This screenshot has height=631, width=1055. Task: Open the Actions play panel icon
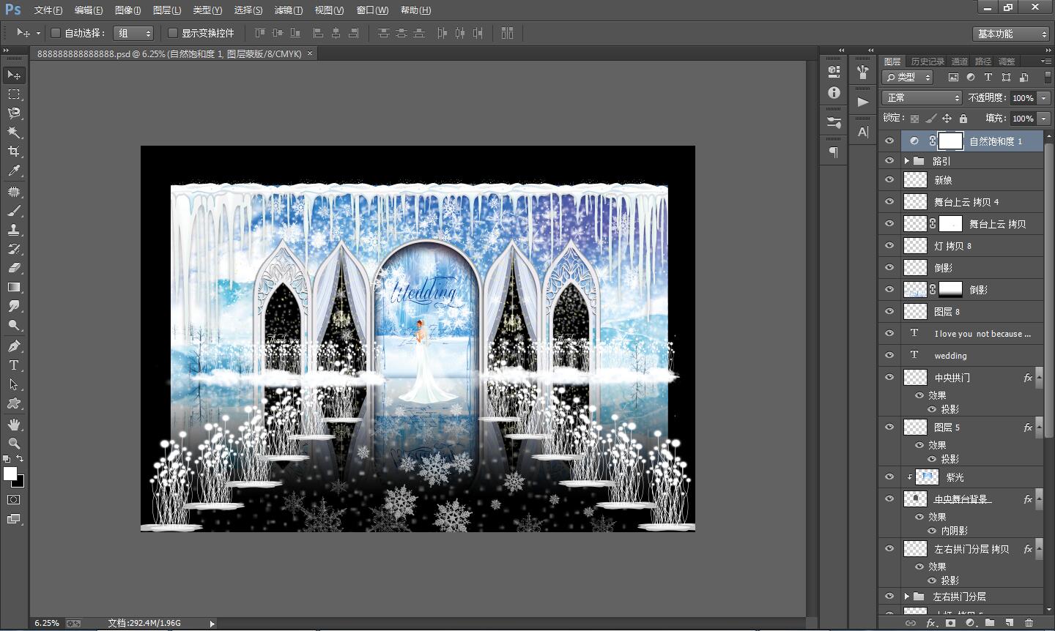[x=863, y=102]
